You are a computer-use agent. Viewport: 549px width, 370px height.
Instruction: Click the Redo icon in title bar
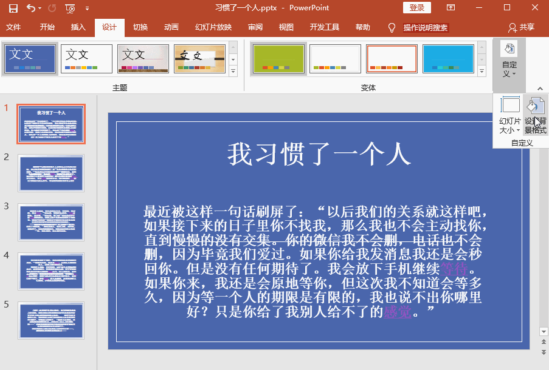tap(52, 8)
